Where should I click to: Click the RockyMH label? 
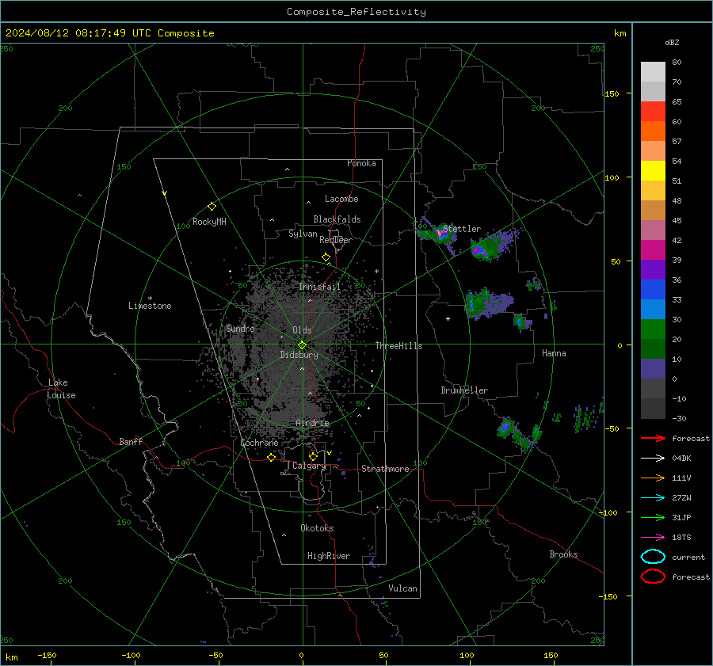pyautogui.click(x=209, y=222)
